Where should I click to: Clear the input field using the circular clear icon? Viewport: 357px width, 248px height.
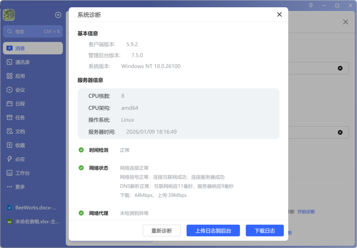(340, 68)
